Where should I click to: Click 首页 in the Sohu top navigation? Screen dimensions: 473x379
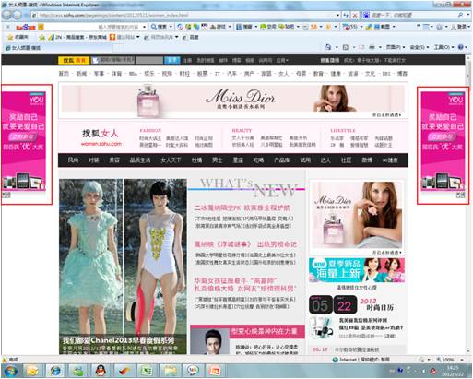pos(64,74)
